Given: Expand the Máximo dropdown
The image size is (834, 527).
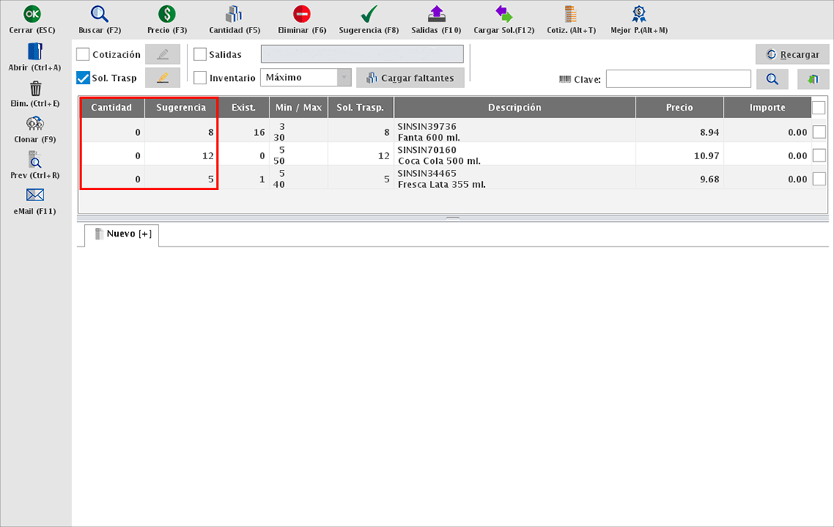Looking at the screenshot, I should click(343, 78).
